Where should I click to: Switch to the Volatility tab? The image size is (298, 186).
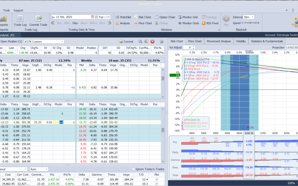point(241,41)
